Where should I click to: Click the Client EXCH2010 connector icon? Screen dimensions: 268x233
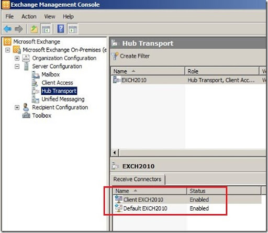pyautogui.click(x=118, y=199)
